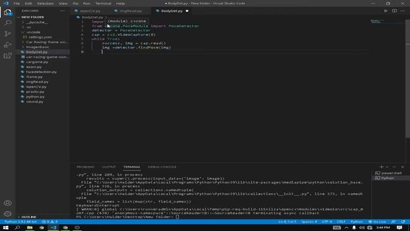Split the editor to the right
Viewport: 410px width, 231px height.
tap(394, 11)
